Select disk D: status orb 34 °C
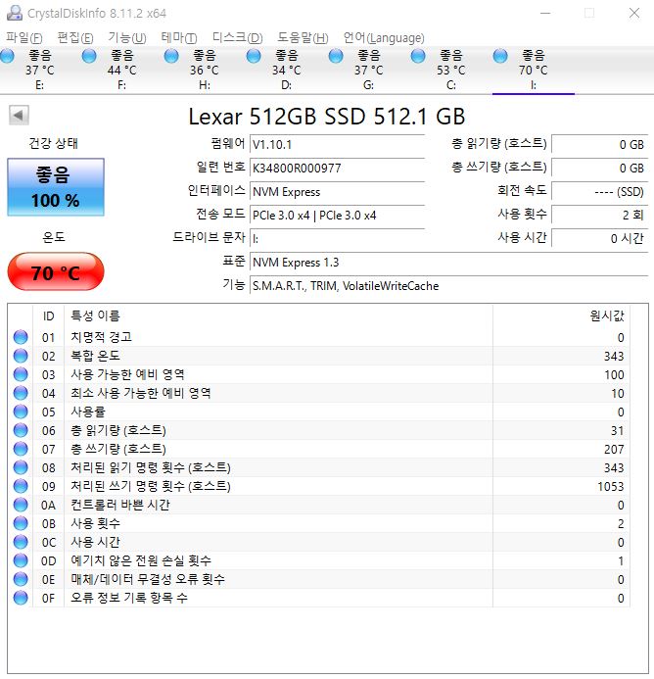Screen dimensions: 654x679 click(x=254, y=56)
